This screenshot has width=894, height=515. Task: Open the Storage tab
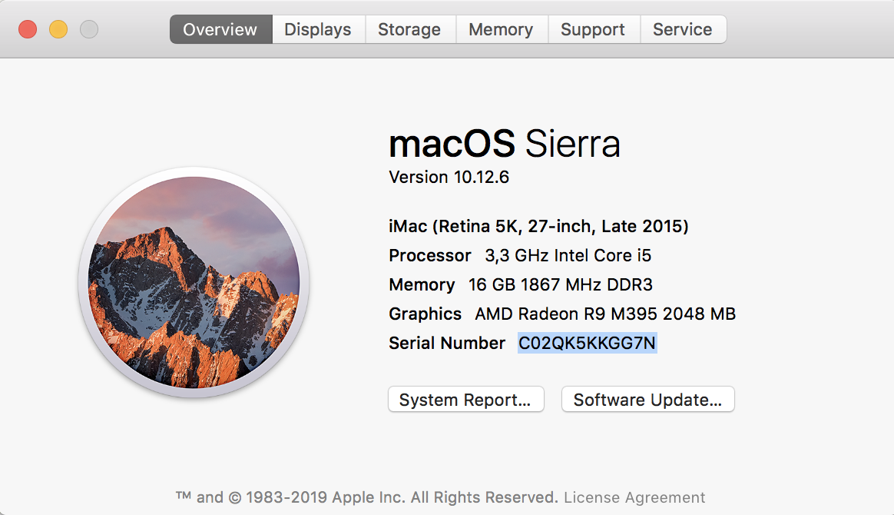[409, 30]
